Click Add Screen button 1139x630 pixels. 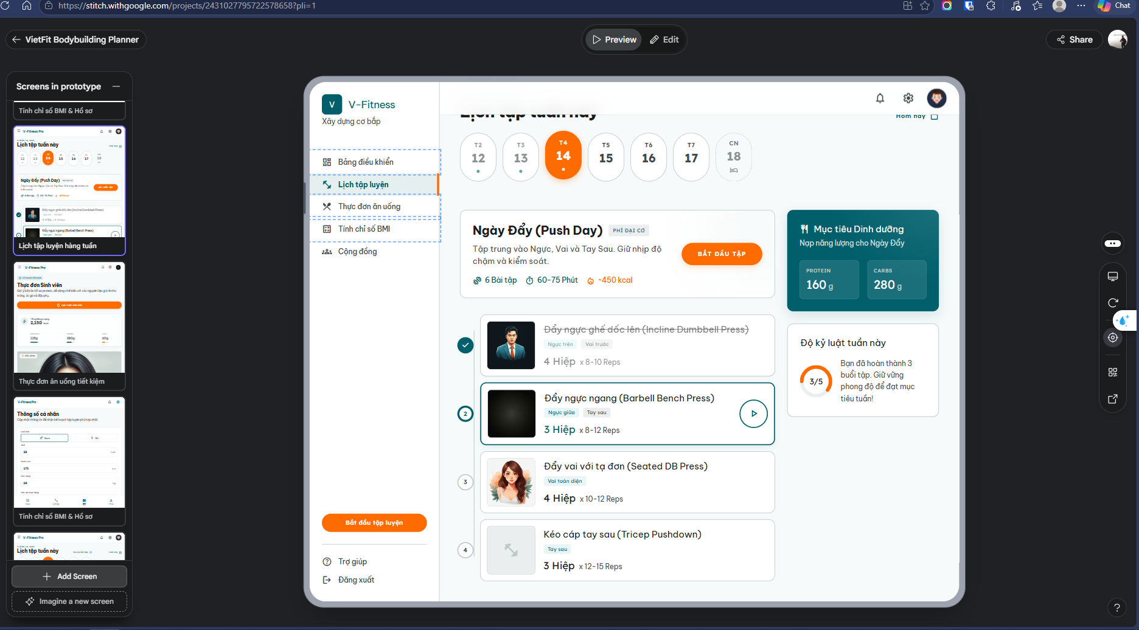(69, 576)
